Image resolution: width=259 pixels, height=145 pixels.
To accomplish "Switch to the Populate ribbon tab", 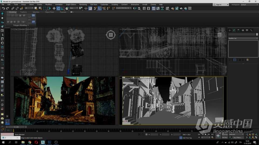I will coord(63,12).
